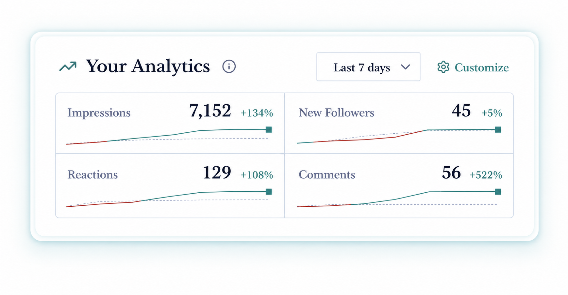The height and width of the screenshot is (295, 568).
Task: Click the +522% comments change
Action: [x=486, y=175]
